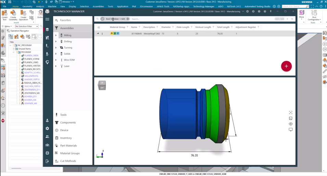The image size is (327, 176).
Task: Open the filter for Diameter column
Action: pos(173,27)
